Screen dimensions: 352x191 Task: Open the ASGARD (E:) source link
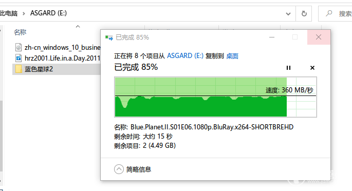pyautogui.click(x=185, y=55)
